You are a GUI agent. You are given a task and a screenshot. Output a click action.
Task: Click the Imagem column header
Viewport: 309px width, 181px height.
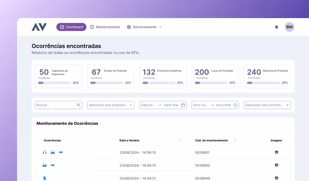pos(276,141)
